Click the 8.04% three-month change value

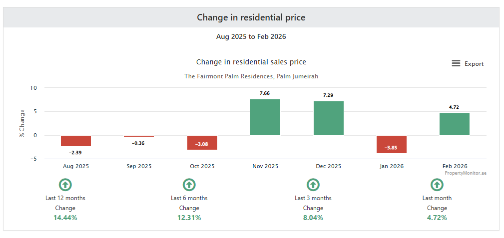point(313,218)
